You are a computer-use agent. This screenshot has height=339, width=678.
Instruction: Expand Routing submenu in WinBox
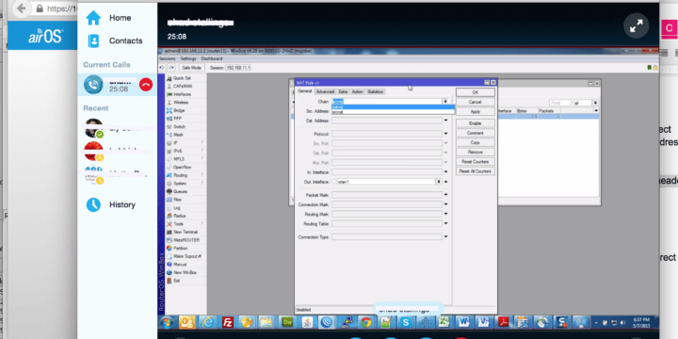point(202,175)
